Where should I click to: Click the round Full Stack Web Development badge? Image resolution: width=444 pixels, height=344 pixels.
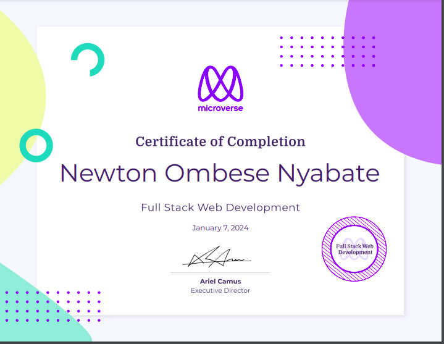click(x=354, y=249)
